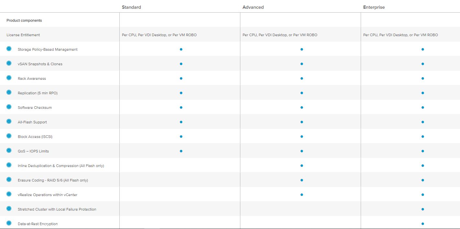
Task: Click the Software Checksum label
Action: pos(35,108)
